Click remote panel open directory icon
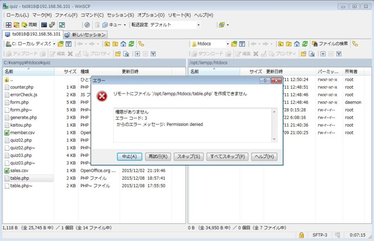The height and width of the screenshot is (241, 374). point(234,44)
